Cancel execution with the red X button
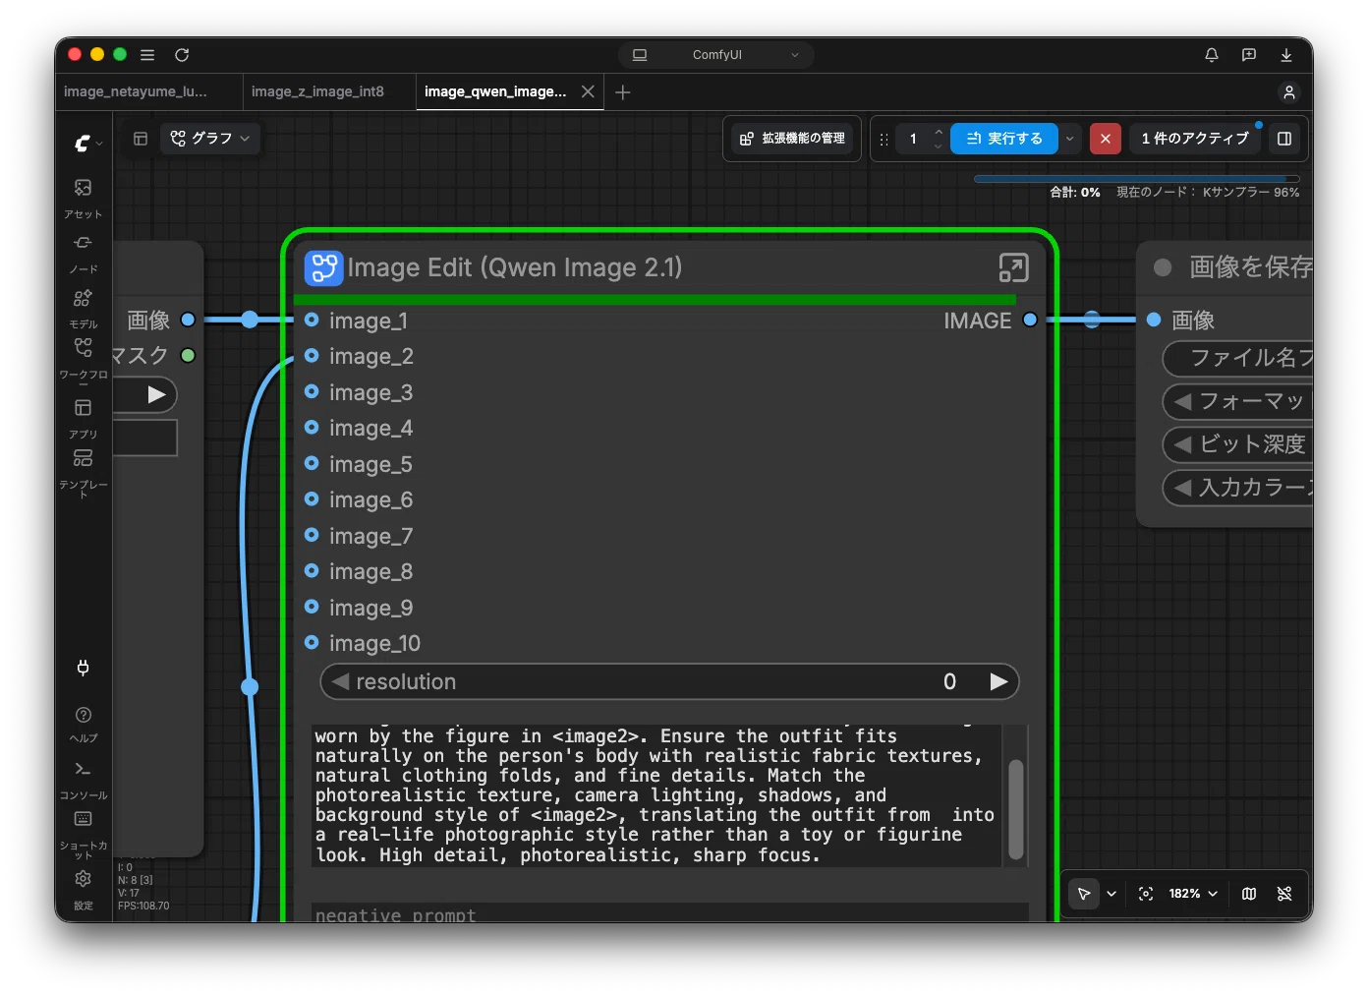The height and width of the screenshot is (995, 1368). click(1106, 139)
